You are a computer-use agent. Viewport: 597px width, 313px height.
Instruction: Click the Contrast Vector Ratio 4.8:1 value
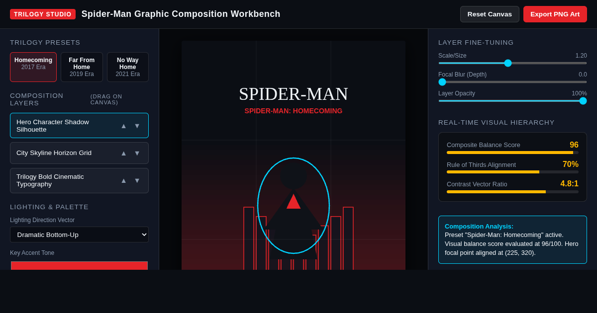[570, 184]
